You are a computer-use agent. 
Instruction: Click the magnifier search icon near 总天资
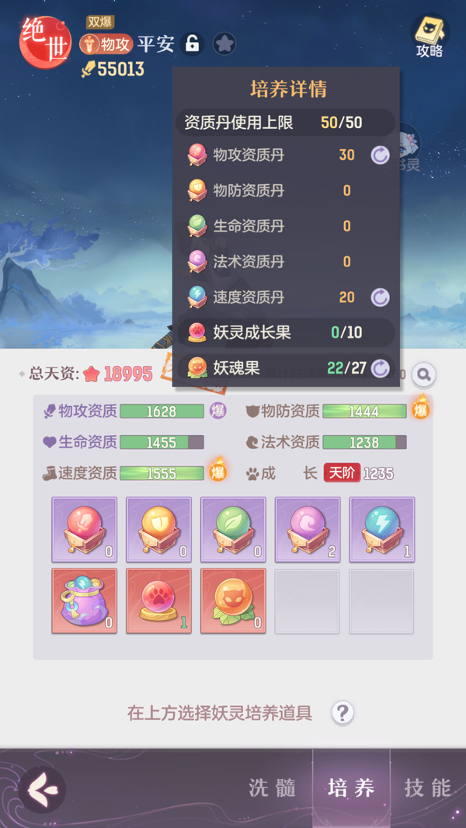(x=424, y=374)
